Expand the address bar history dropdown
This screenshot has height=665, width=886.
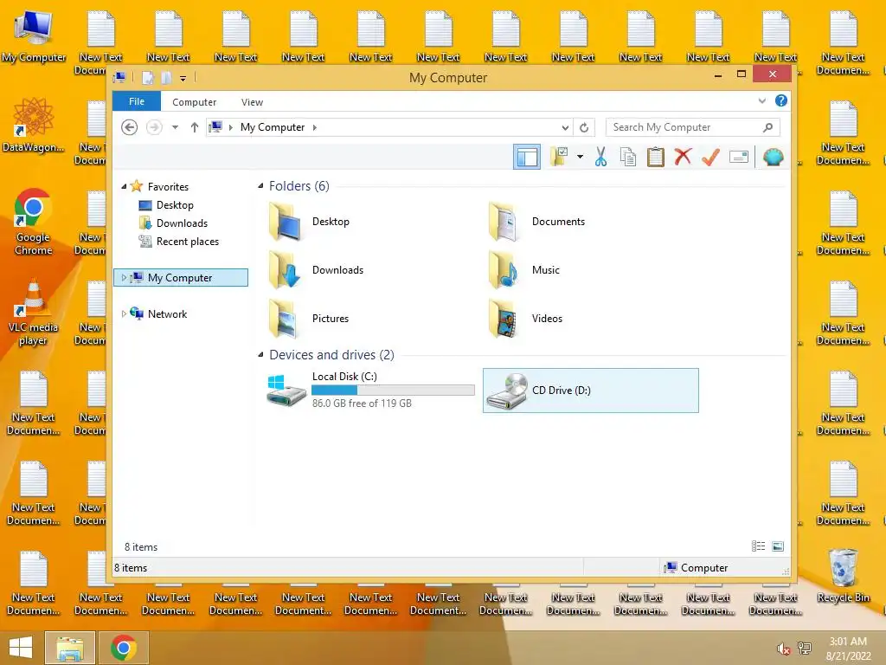click(x=565, y=128)
